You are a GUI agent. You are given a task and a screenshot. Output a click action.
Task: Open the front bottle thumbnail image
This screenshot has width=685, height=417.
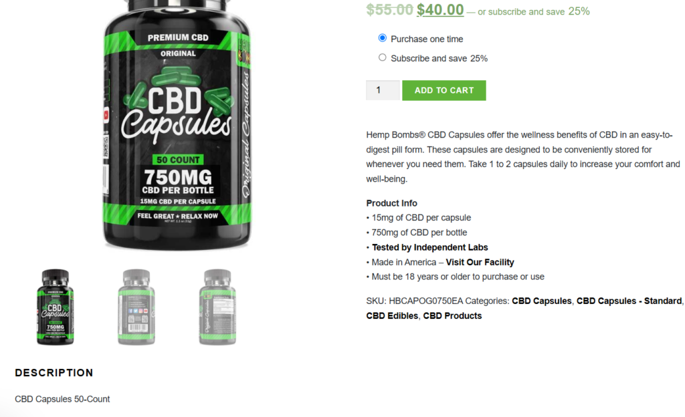pyautogui.click(x=55, y=307)
